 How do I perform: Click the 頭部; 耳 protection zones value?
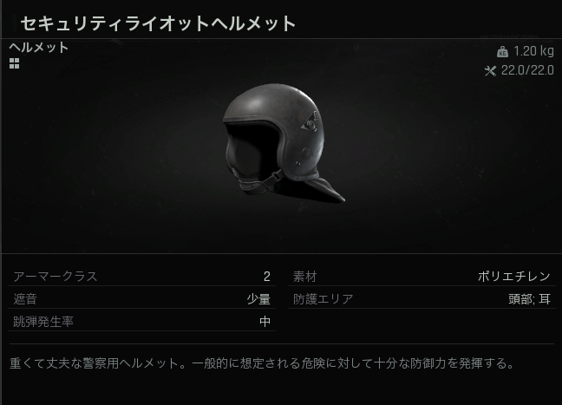[530, 299]
